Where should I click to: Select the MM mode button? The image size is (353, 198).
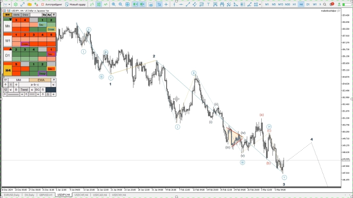(x=19, y=80)
